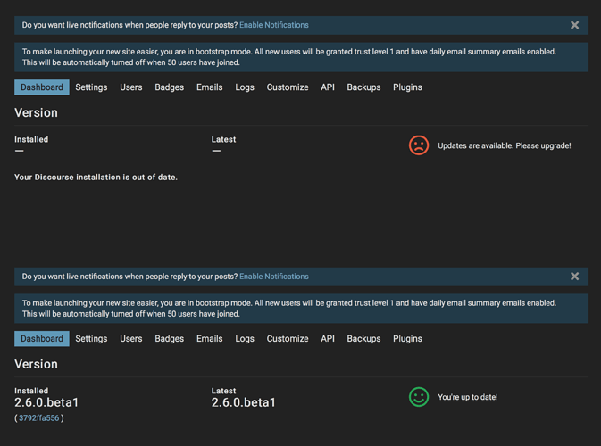
Task: Click 'You're up to date!' text
Action: [468, 397]
